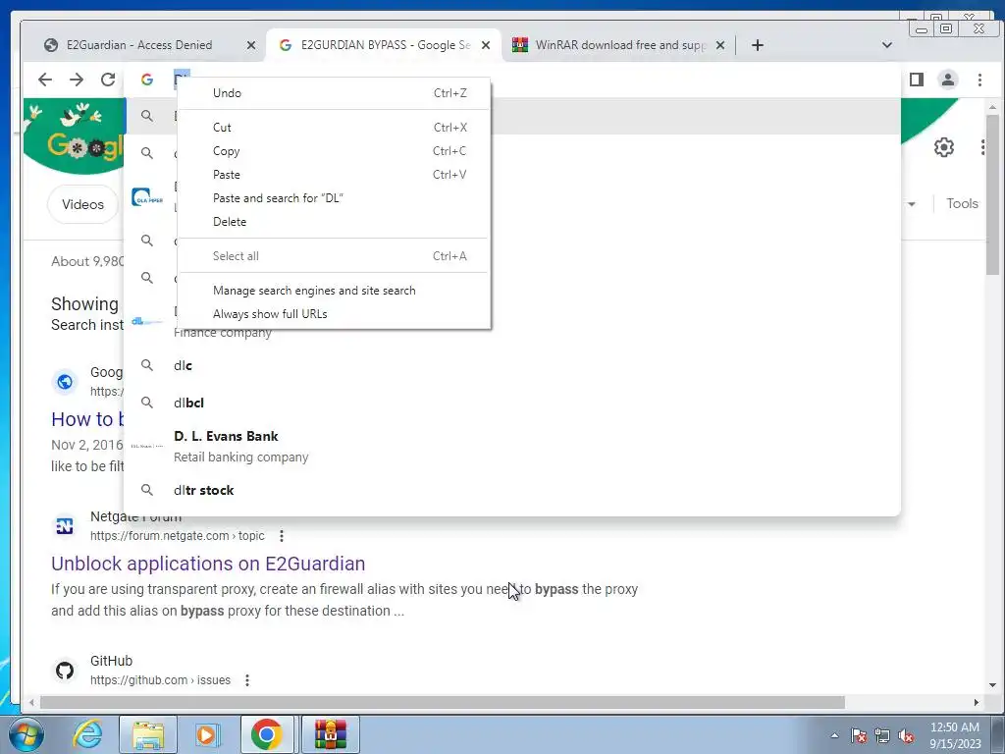The image size is (1005, 754).
Task: Click the Google doodle logo
Action: (75, 135)
